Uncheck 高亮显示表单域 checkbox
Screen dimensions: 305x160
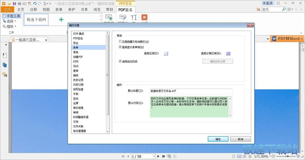[x=120, y=47]
